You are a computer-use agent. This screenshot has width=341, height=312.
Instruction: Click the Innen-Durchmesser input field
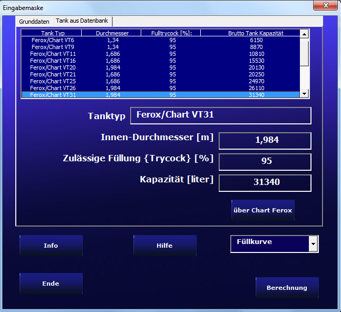coord(265,141)
